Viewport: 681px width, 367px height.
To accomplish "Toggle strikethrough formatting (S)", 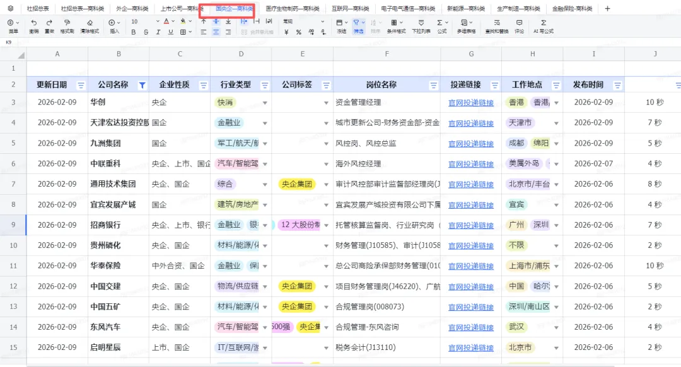I will [146, 32].
